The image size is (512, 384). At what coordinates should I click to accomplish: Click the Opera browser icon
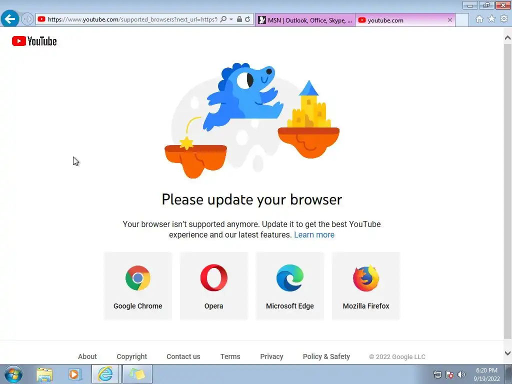coord(214,278)
